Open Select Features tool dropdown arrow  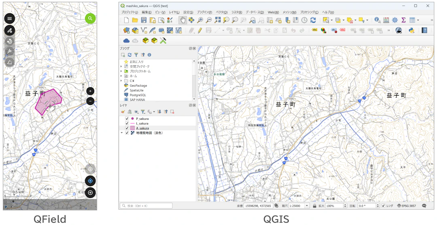pos(332,20)
